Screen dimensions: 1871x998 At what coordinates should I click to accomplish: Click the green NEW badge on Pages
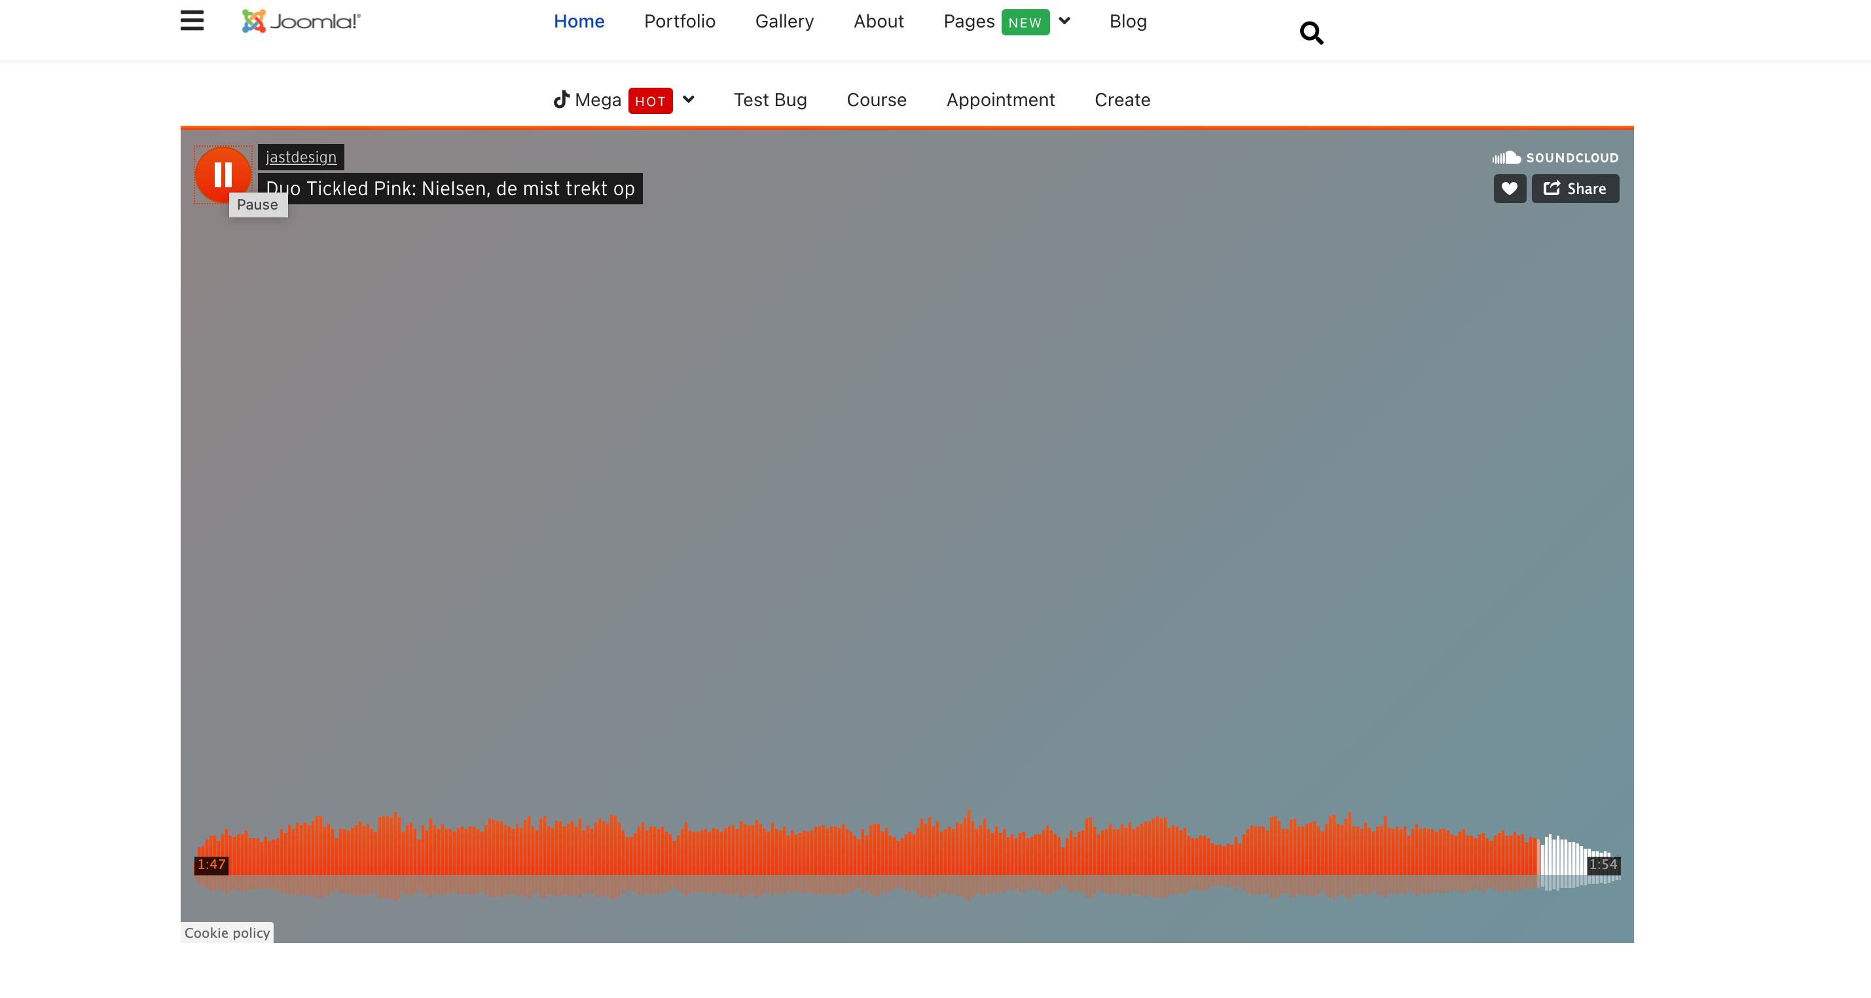(1024, 22)
